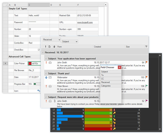Viewport: 165px width, 137px height.
Task: Click the blue undo arrow in Icon cell
Action: pyautogui.click(x=39, y=91)
